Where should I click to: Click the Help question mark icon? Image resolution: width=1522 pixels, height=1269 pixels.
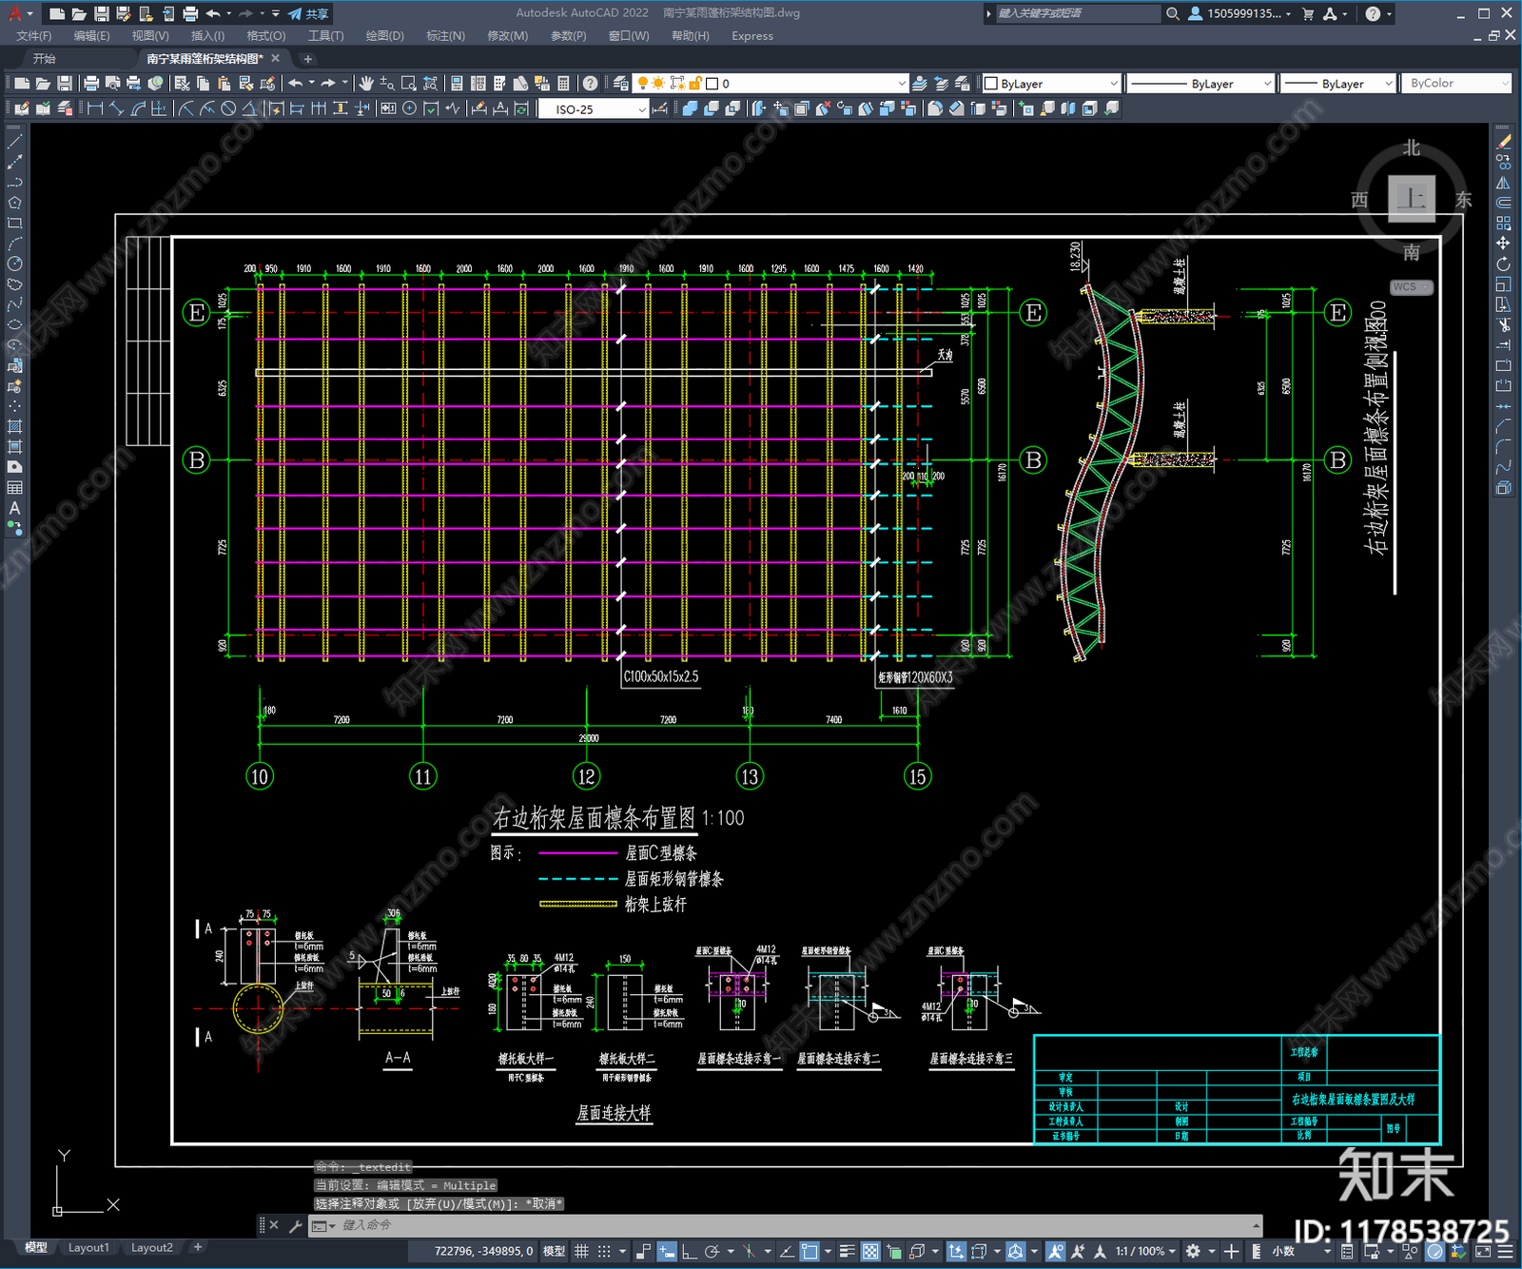pyautogui.click(x=591, y=84)
